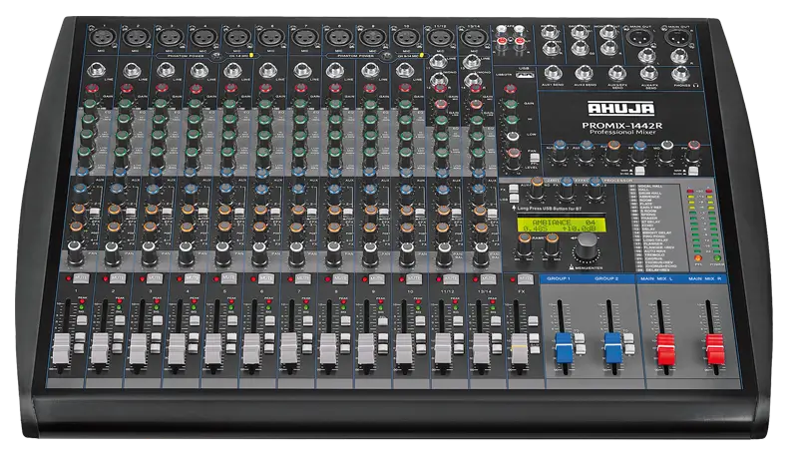Click the channel 1 red GAIN knob
The height and width of the screenshot is (468, 798).
[92, 90]
